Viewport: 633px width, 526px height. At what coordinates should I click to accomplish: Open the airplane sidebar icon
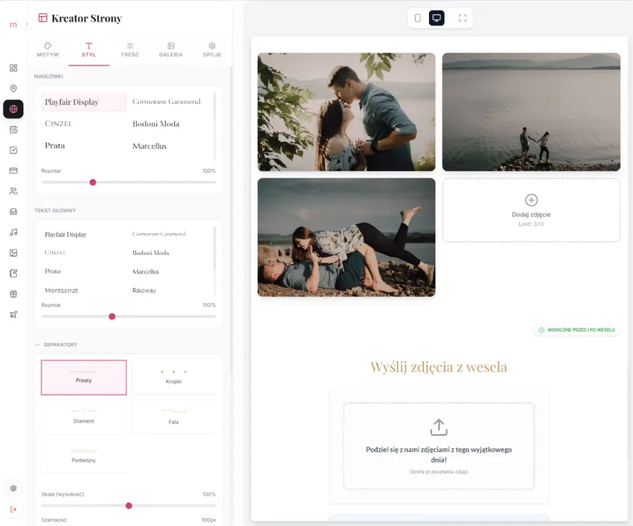tap(13, 315)
